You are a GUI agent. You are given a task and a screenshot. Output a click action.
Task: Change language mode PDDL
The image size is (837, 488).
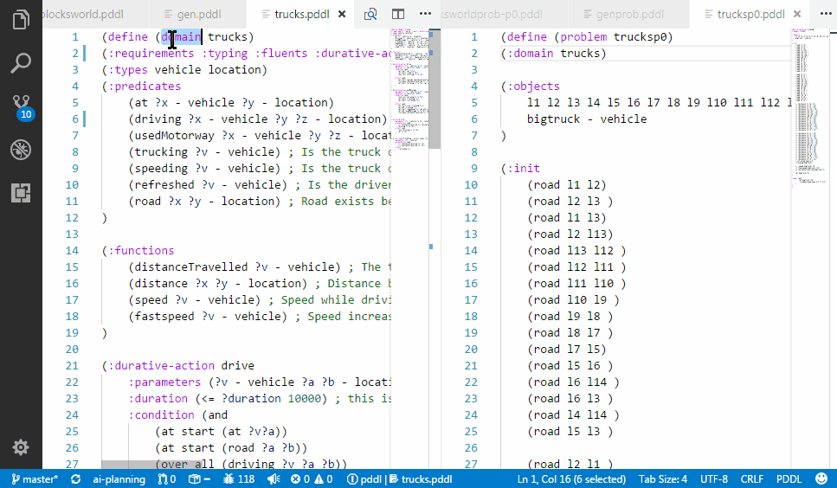[789, 479]
